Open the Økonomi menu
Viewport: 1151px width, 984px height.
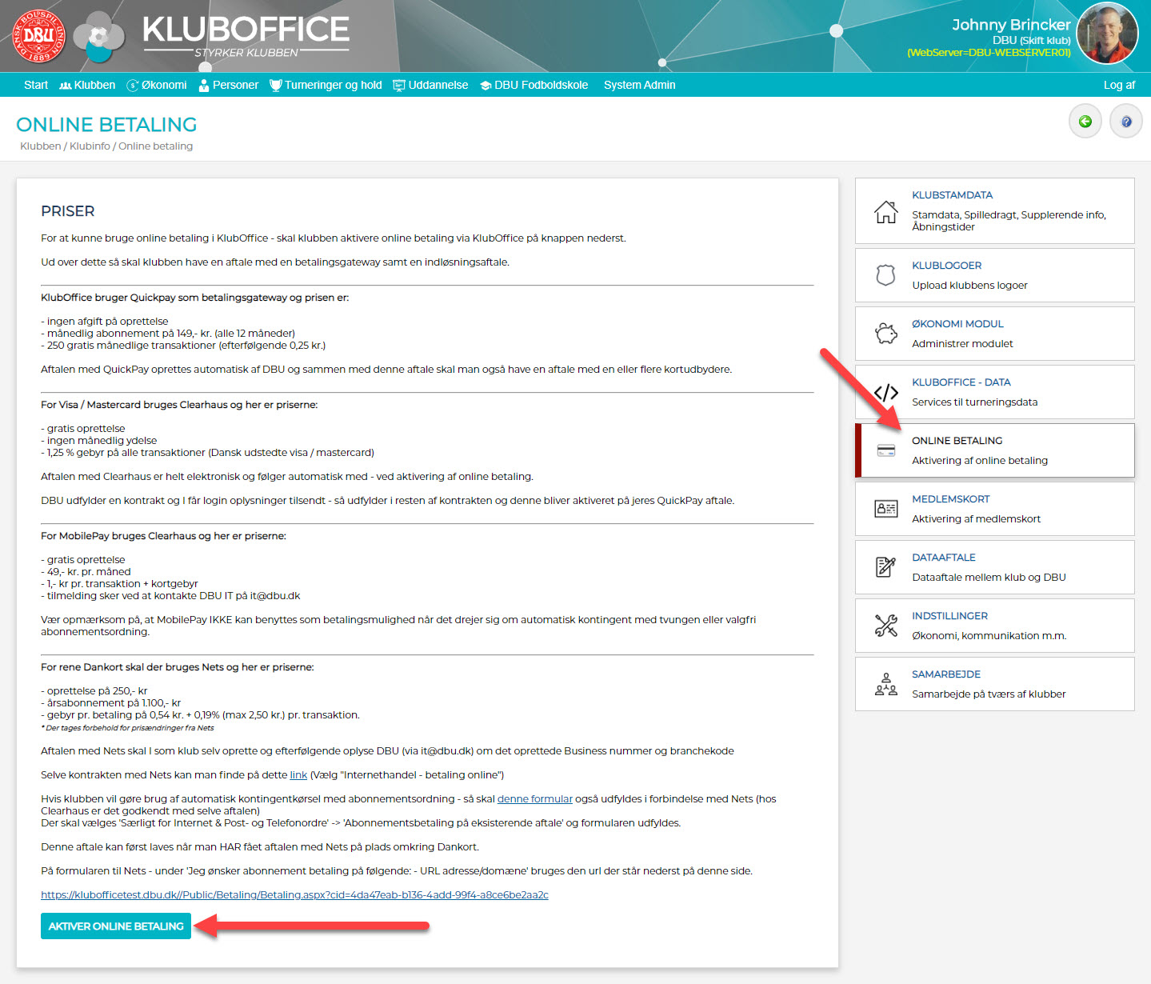point(157,85)
